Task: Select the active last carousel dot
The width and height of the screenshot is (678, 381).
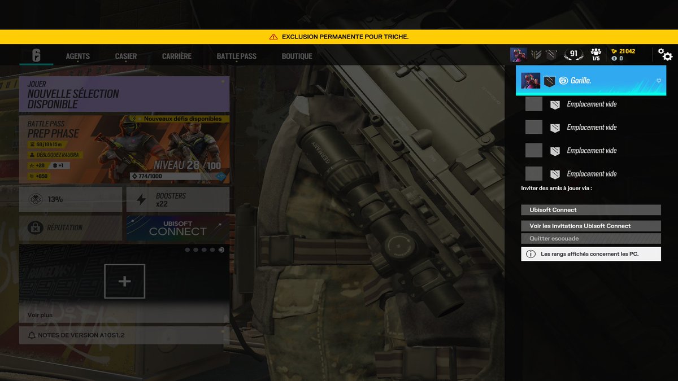Action: click(221, 249)
